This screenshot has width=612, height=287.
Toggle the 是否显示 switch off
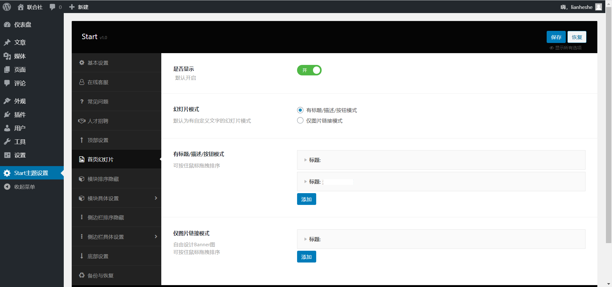[x=309, y=70]
